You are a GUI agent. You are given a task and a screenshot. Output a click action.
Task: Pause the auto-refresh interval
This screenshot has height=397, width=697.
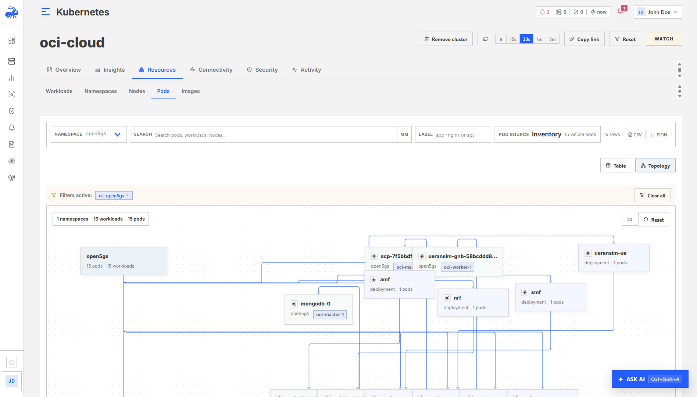501,39
